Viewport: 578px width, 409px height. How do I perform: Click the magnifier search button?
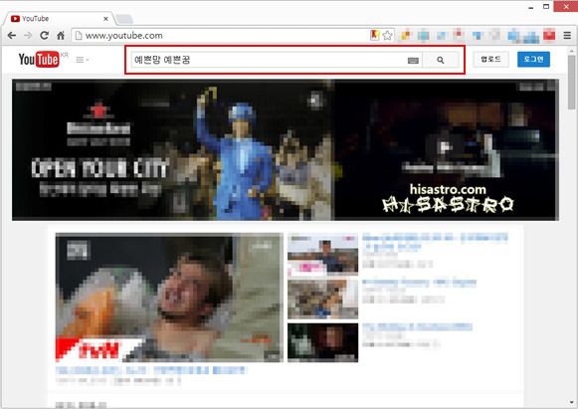441,60
